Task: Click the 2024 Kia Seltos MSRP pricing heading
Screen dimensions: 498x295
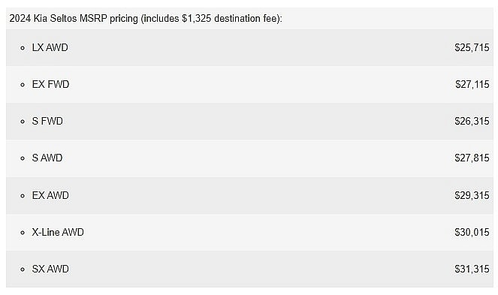Action: pyautogui.click(x=146, y=19)
